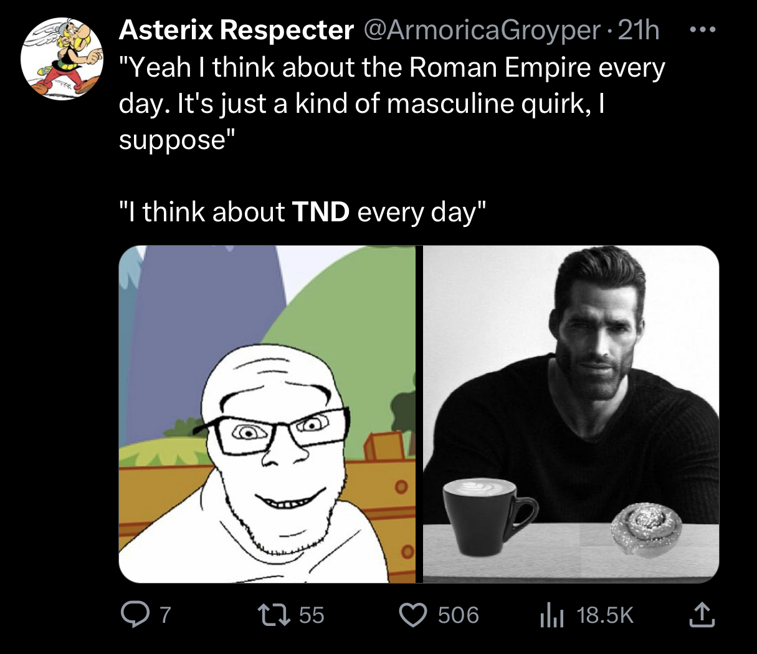The height and width of the screenshot is (654, 757).
Task: Click the repost count 55
Action: coord(312,615)
